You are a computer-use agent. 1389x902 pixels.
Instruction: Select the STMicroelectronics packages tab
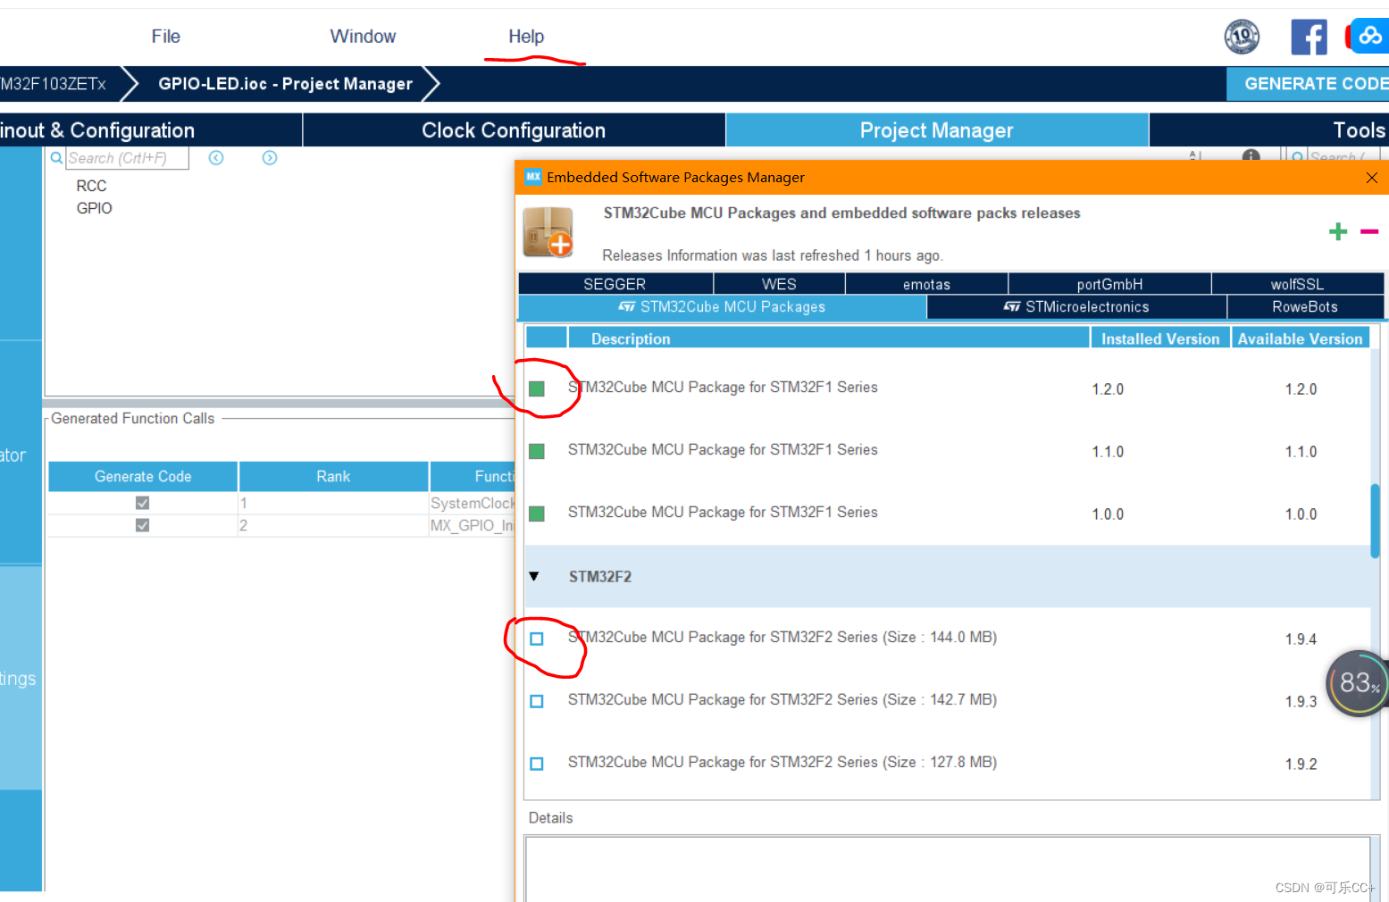[1076, 307]
